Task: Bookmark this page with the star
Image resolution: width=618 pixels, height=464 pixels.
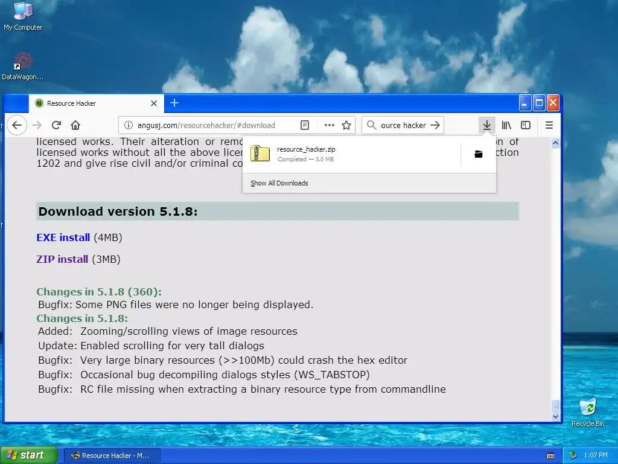Action: point(346,125)
